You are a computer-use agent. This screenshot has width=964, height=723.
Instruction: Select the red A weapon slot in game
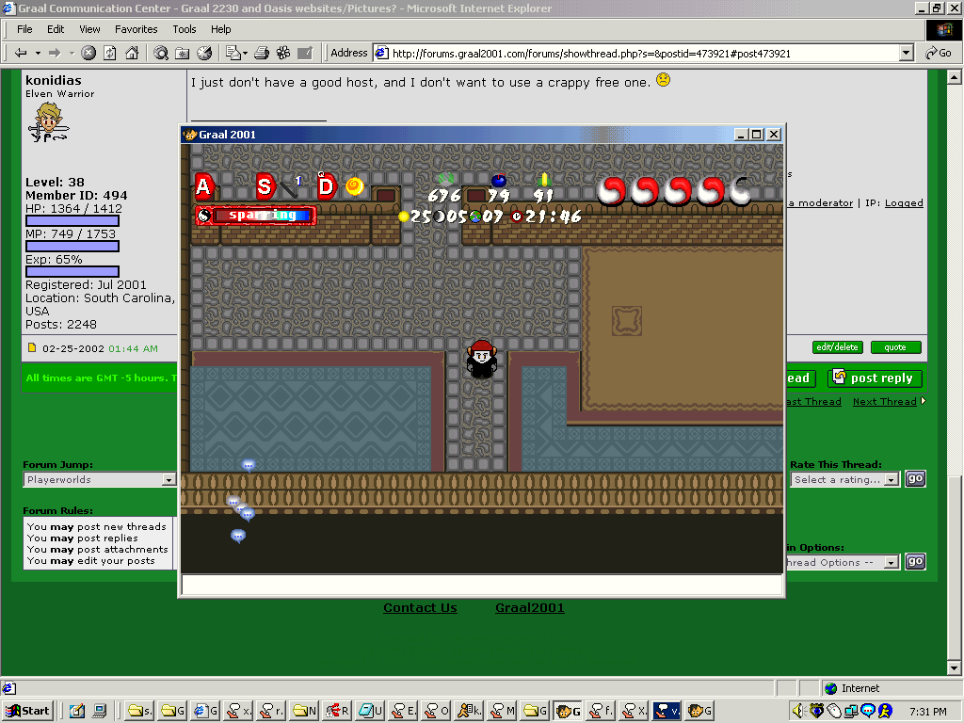pyautogui.click(x=203, y=185)
